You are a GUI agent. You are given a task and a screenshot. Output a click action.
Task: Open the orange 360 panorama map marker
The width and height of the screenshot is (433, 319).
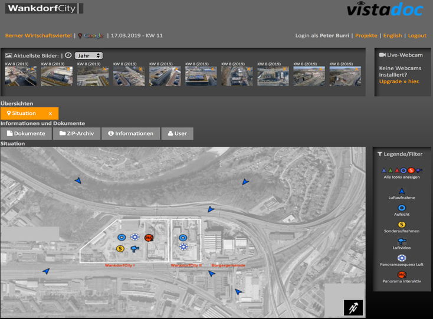[149, 237]
